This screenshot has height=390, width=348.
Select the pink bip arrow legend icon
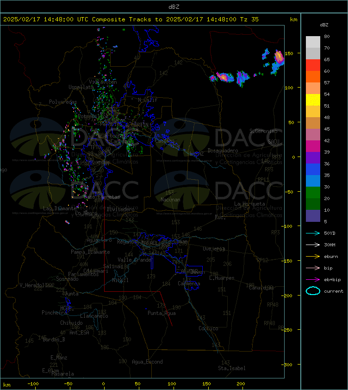313,268
